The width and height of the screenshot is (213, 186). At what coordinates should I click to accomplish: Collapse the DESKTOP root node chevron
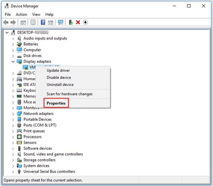pos(7,33)
